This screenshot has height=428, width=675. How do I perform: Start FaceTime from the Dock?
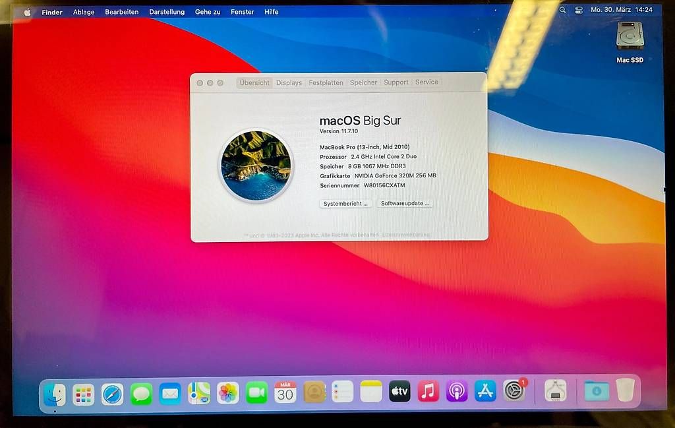pos(256,392)
